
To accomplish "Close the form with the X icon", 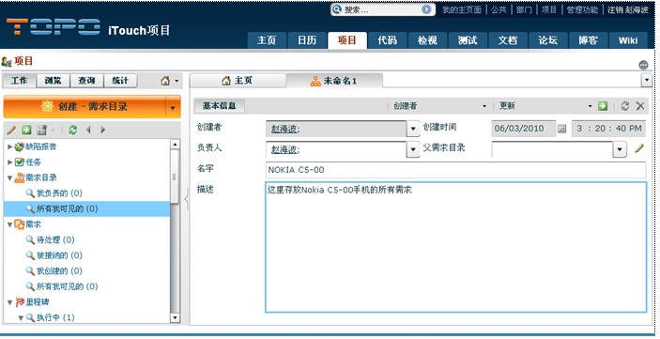I will [640, 106].
